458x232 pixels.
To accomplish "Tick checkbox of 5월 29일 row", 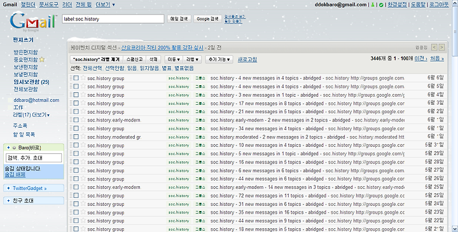I will pyautogui.click(x=76, y=153).
